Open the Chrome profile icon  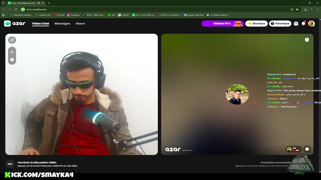pyautogui.click(x=311, y=9)
